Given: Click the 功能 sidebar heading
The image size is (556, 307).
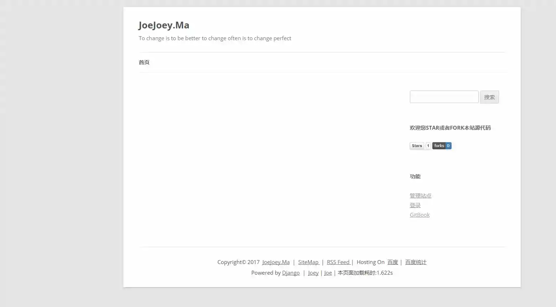Looking at the screenshot, I should [x=415, y=177].
